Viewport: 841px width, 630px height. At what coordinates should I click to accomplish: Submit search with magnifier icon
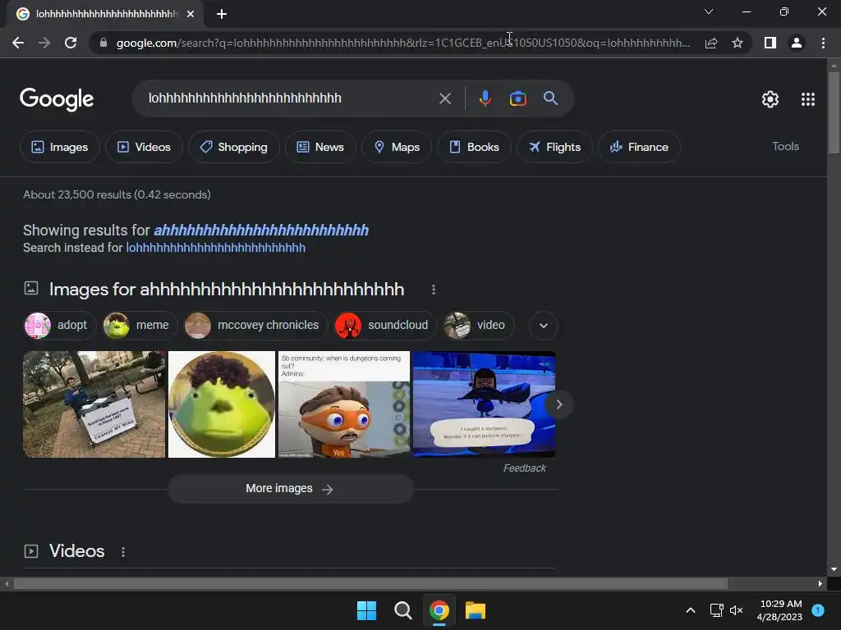(550, 98)
